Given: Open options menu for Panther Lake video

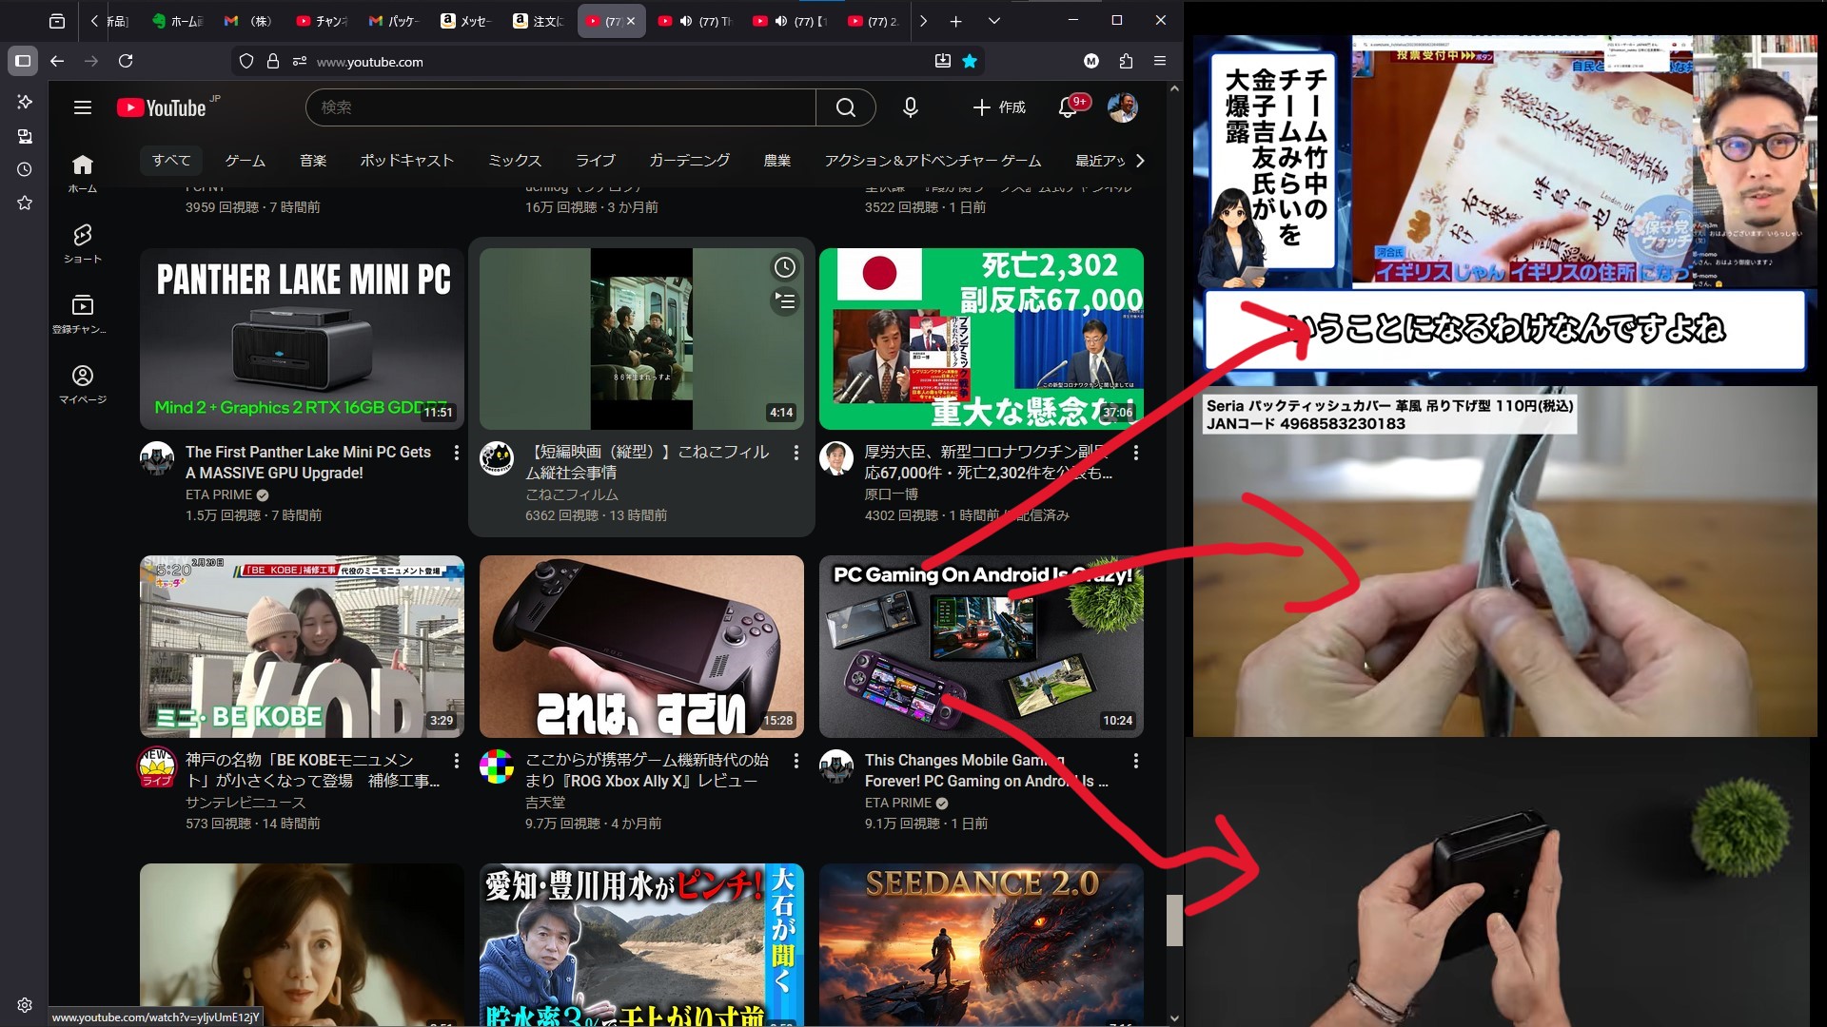Looking at the screenshot, I should (457, 453).
